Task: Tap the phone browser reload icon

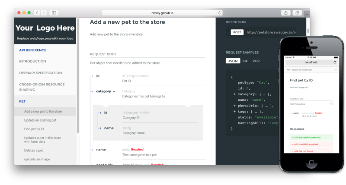Action: [x=335, y=63]
